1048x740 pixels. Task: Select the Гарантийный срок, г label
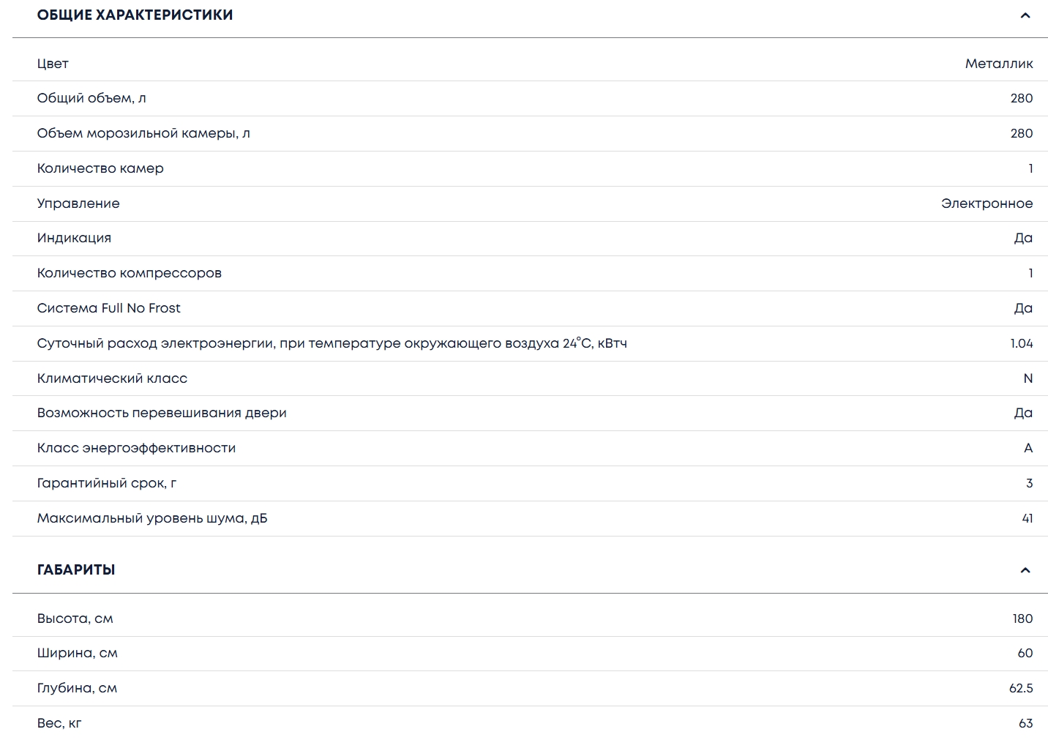tap(107, 483)
